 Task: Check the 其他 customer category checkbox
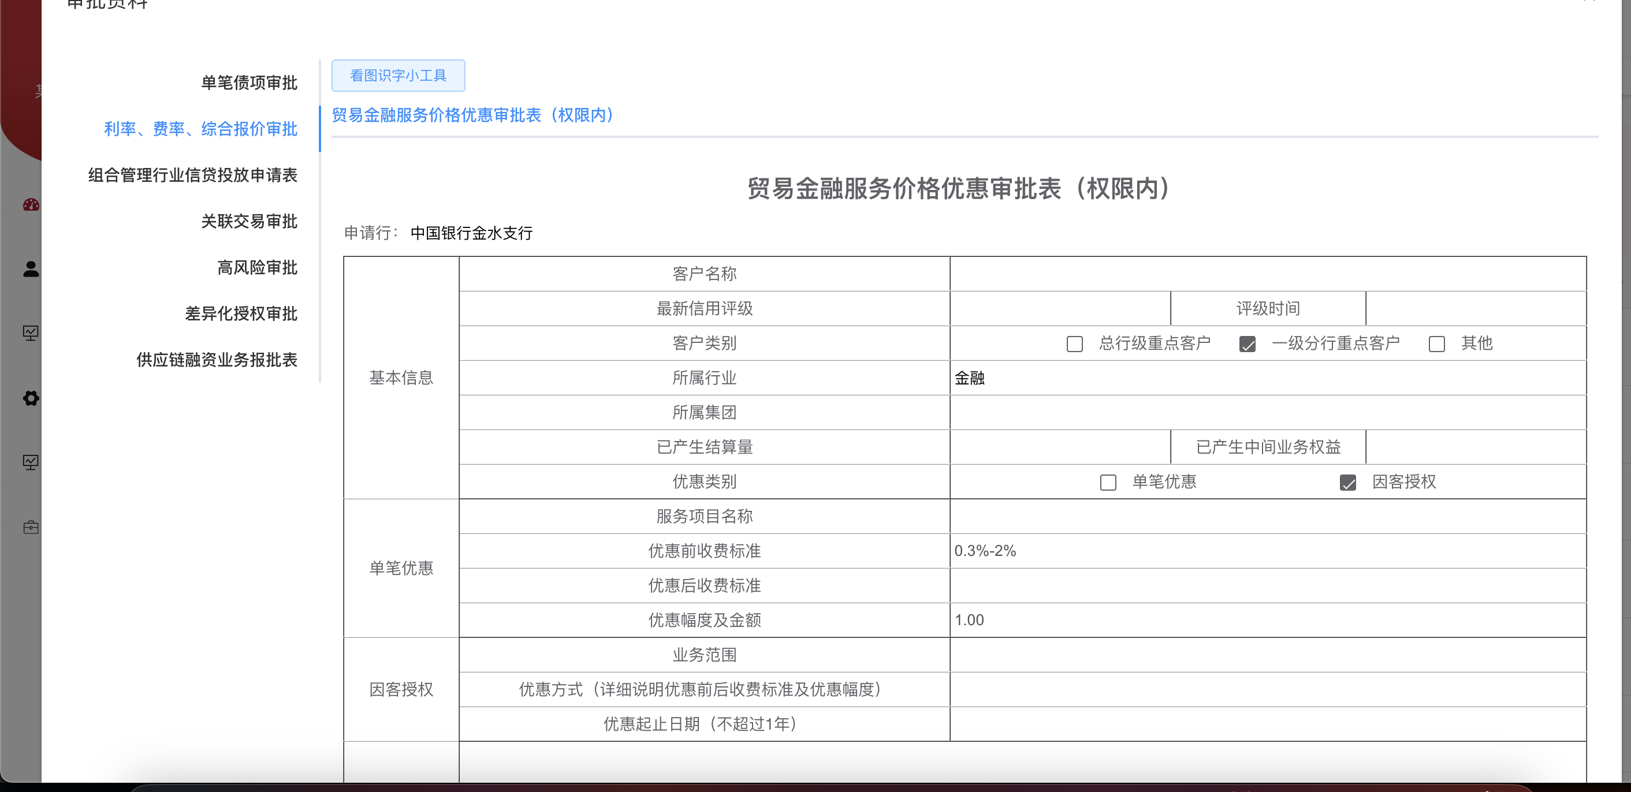[x=1436, y=343]
